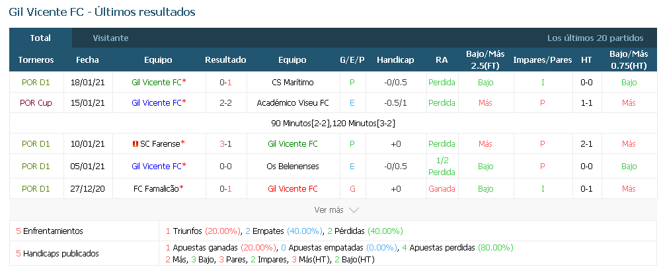Click the 3-1 SC Farense score
Screen dimensions: 663x267
tap(226, 144)
